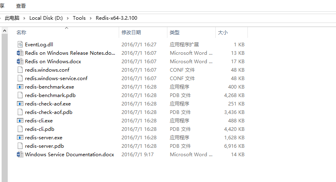Select file name EventLog.dll
The width and height of the screenshot is (336, 182).
(x=39, y=44)
